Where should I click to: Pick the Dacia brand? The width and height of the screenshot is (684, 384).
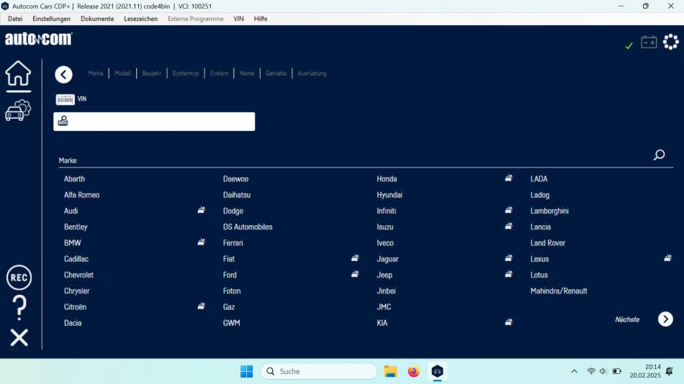click(x=73, y=323)
